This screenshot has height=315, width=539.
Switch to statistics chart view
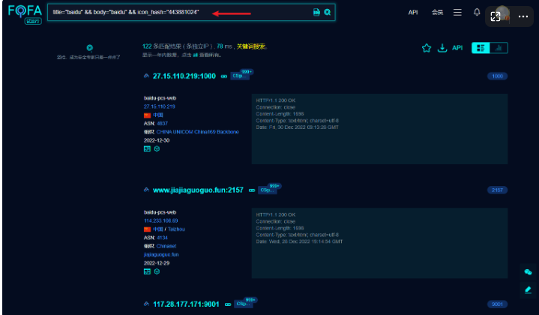pos(499,48)
